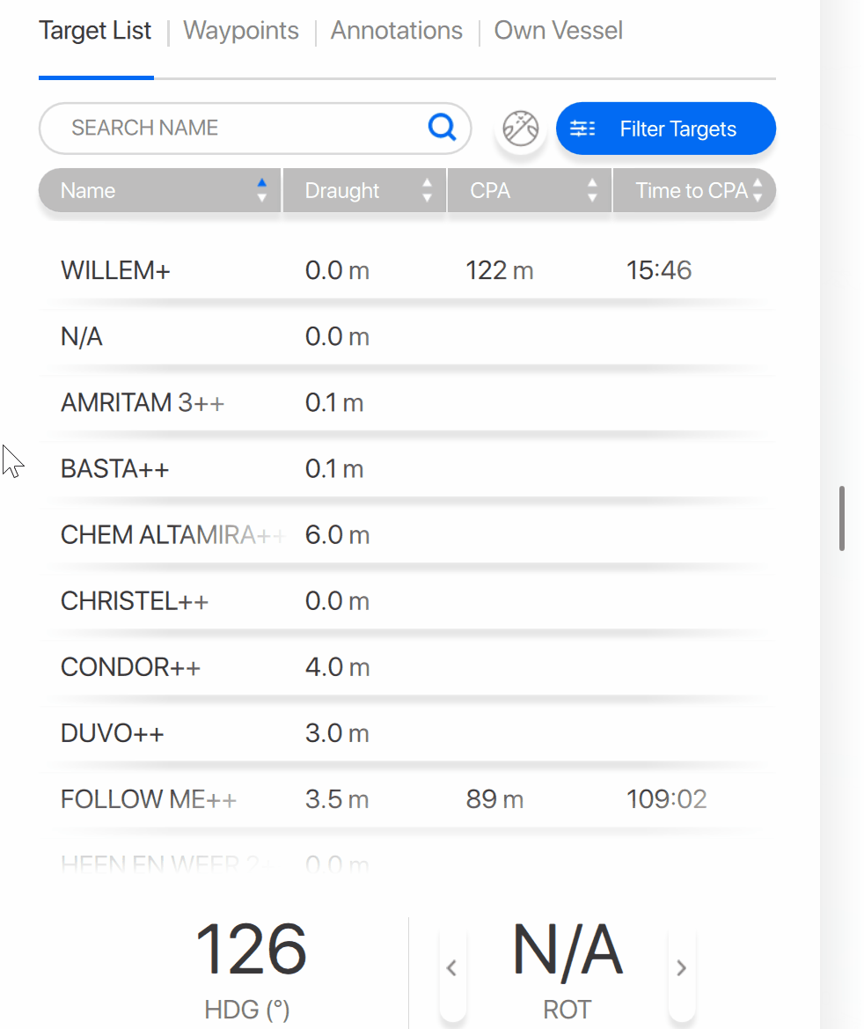The width and height of the screenshot is (864, 1029).
Task: Switch to the Waypoints tab
Action: (x=241, y=31)
